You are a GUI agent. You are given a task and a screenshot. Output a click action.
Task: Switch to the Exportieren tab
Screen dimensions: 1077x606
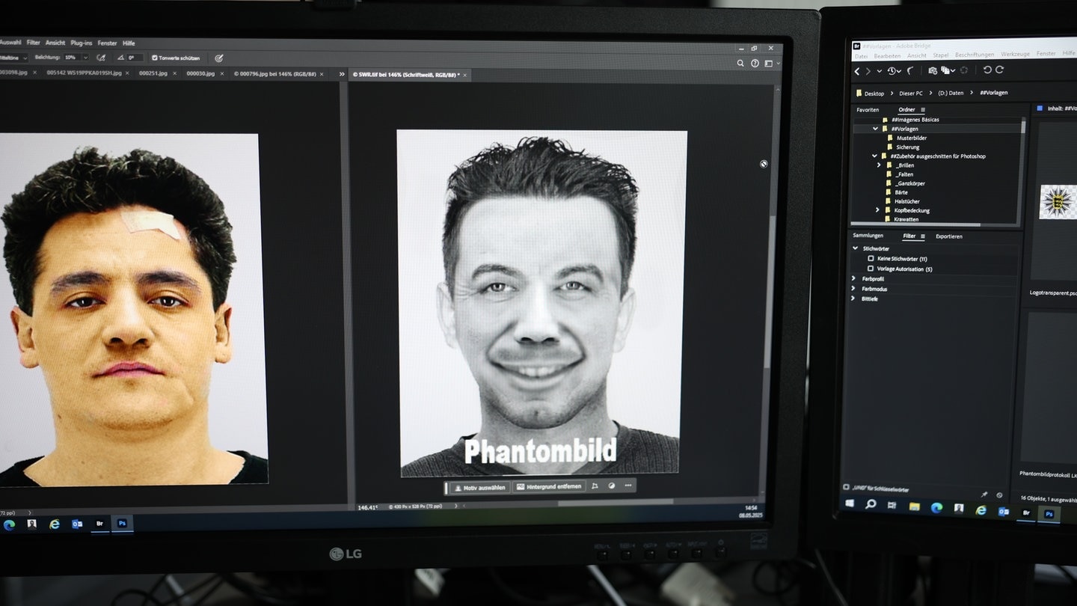(x=949, y=236)
